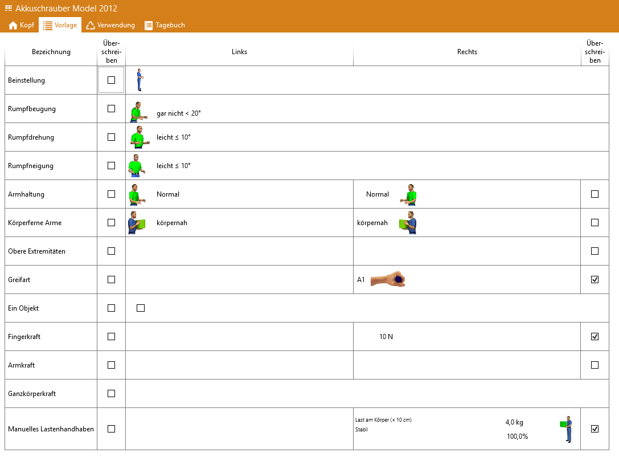Screen dimensions: 619x461
Task: Open the Tagebuch tab
Action: tap(165, 25)
